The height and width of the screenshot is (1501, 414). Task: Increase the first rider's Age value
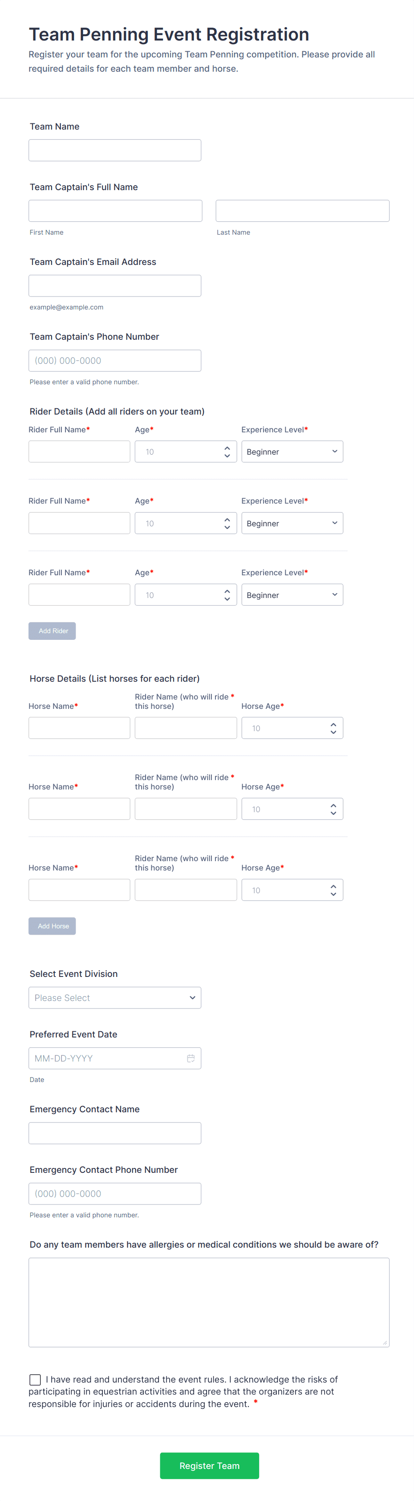coord(227,448)
